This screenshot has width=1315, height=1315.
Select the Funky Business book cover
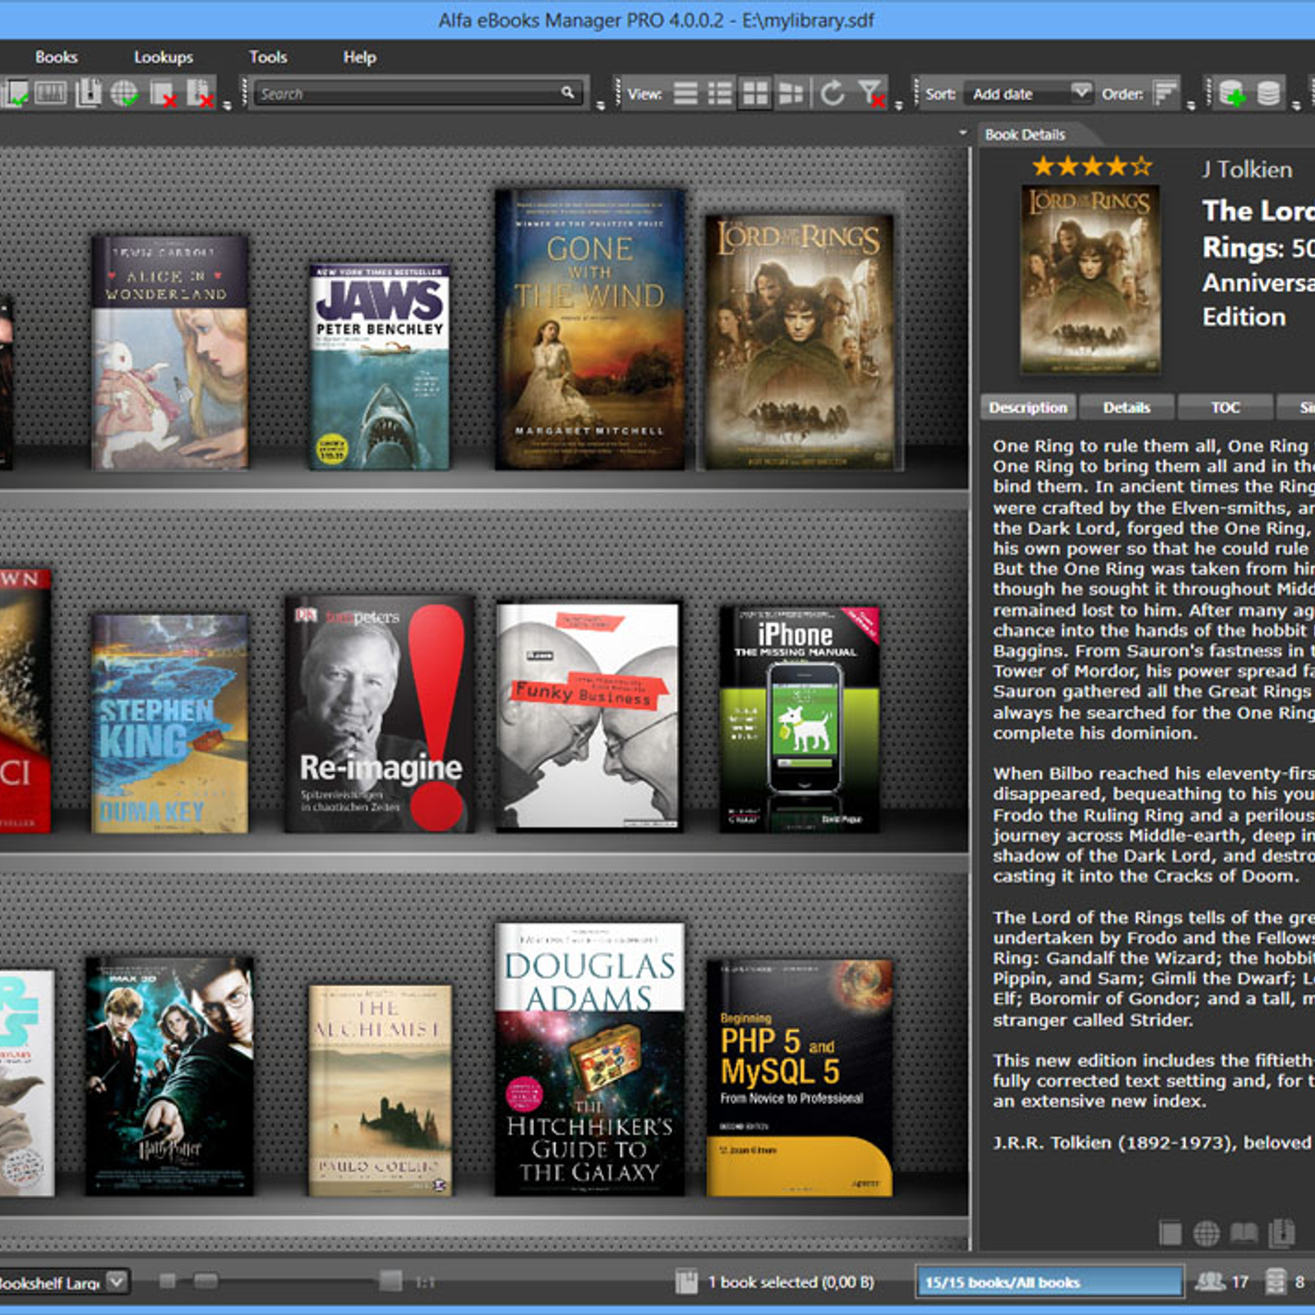(589, 717)
